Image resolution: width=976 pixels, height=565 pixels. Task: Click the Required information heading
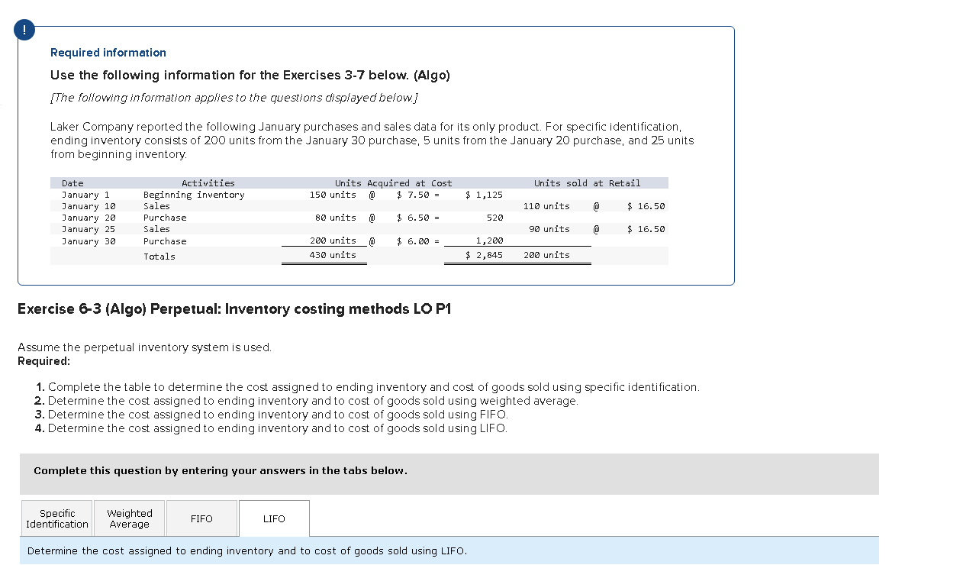[108, 53]
